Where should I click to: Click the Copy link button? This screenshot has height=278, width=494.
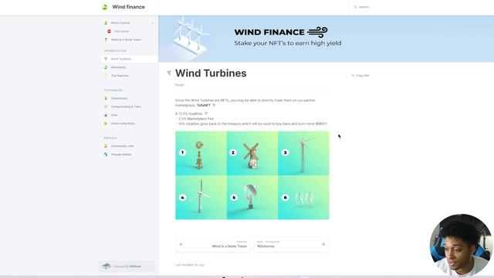click(x=360, y=76)
